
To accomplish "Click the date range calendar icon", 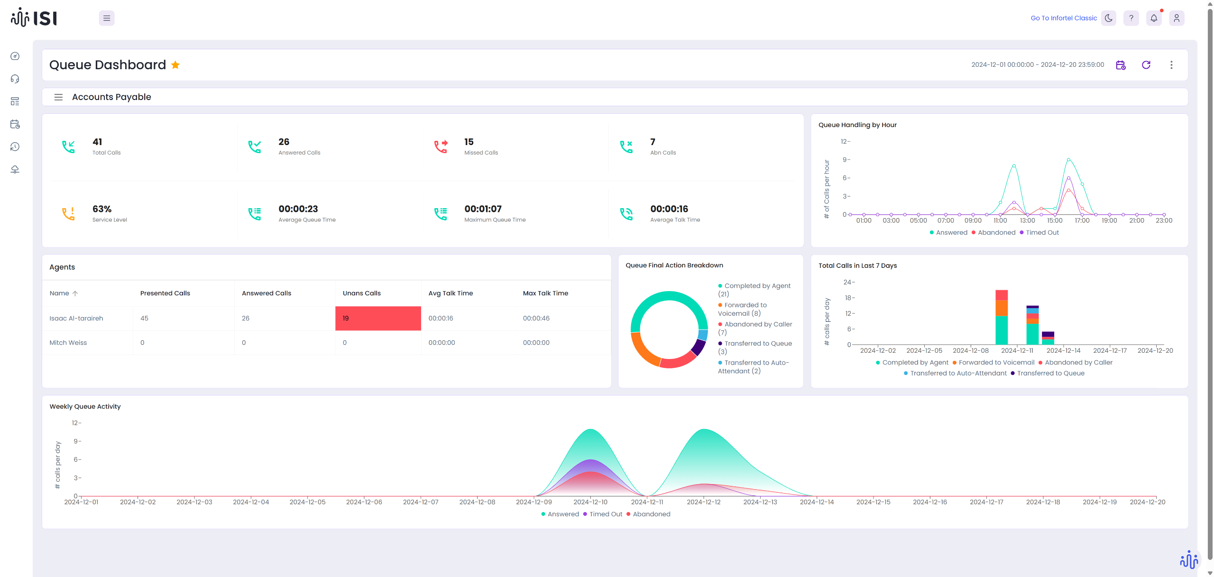I will (x=1121, y=65).
